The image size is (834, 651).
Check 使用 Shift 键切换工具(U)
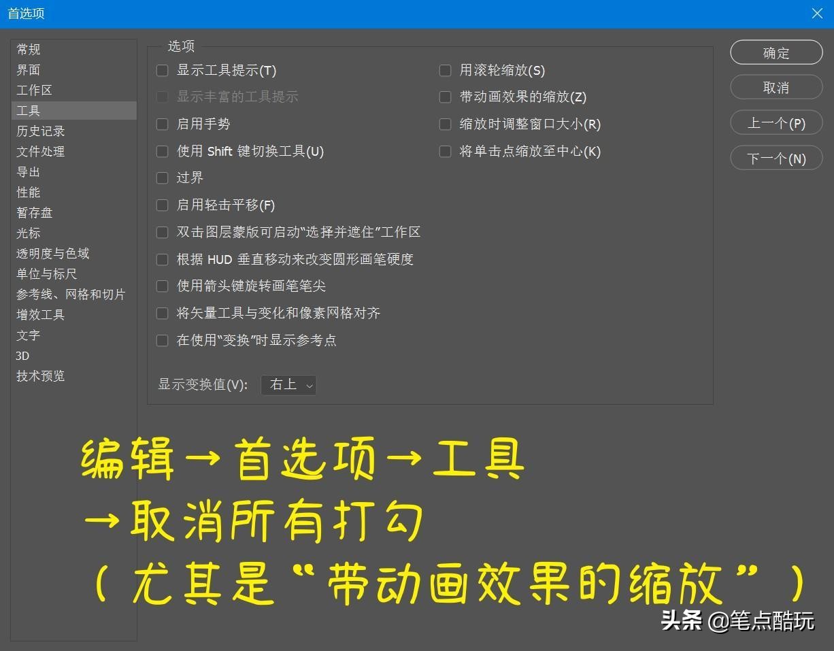[162, 151]
